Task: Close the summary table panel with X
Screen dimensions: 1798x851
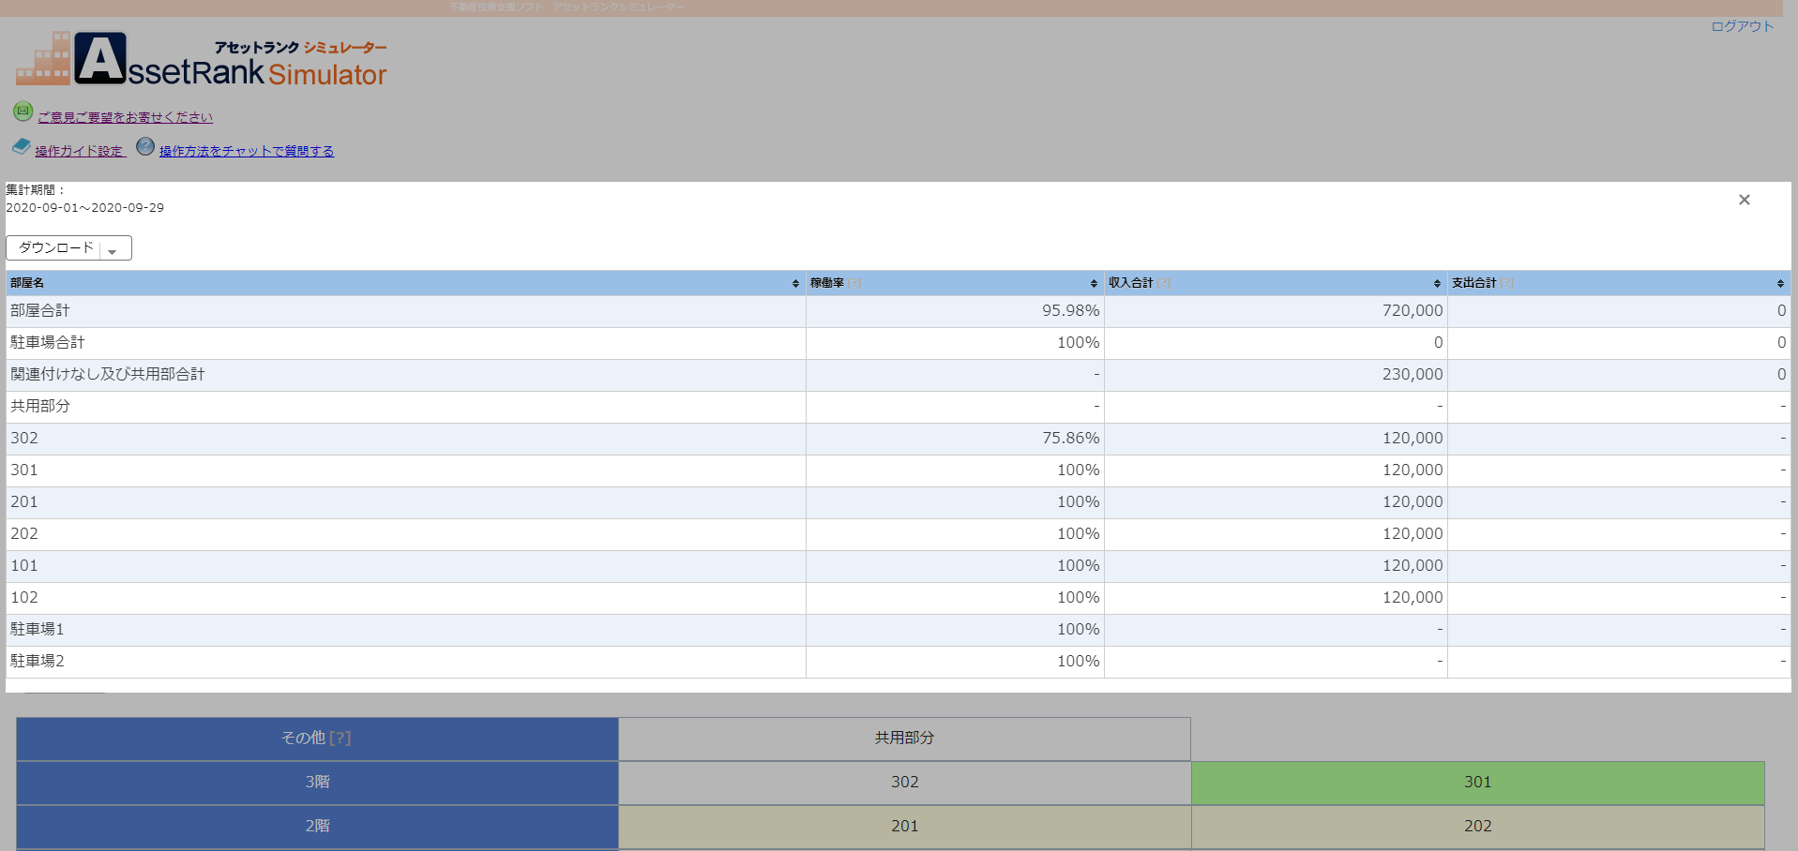Action: click(1744, 200)
